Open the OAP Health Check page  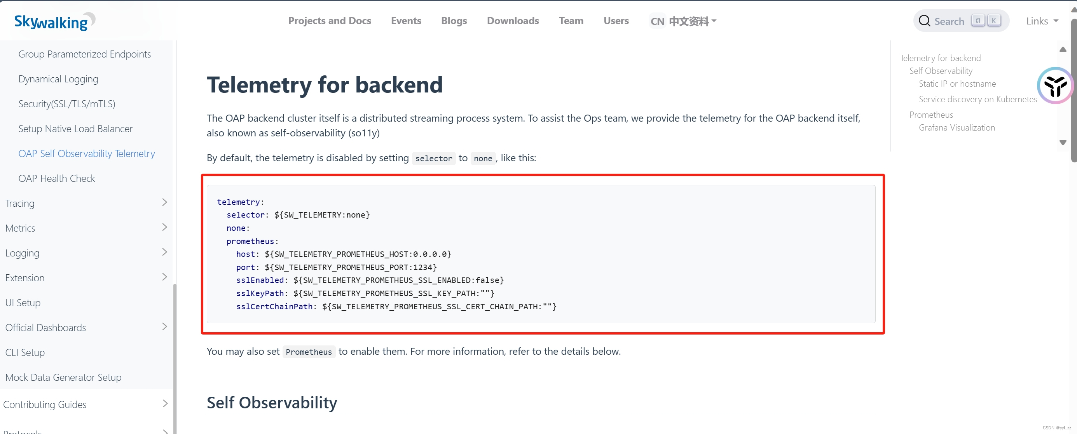pos(57,178)
